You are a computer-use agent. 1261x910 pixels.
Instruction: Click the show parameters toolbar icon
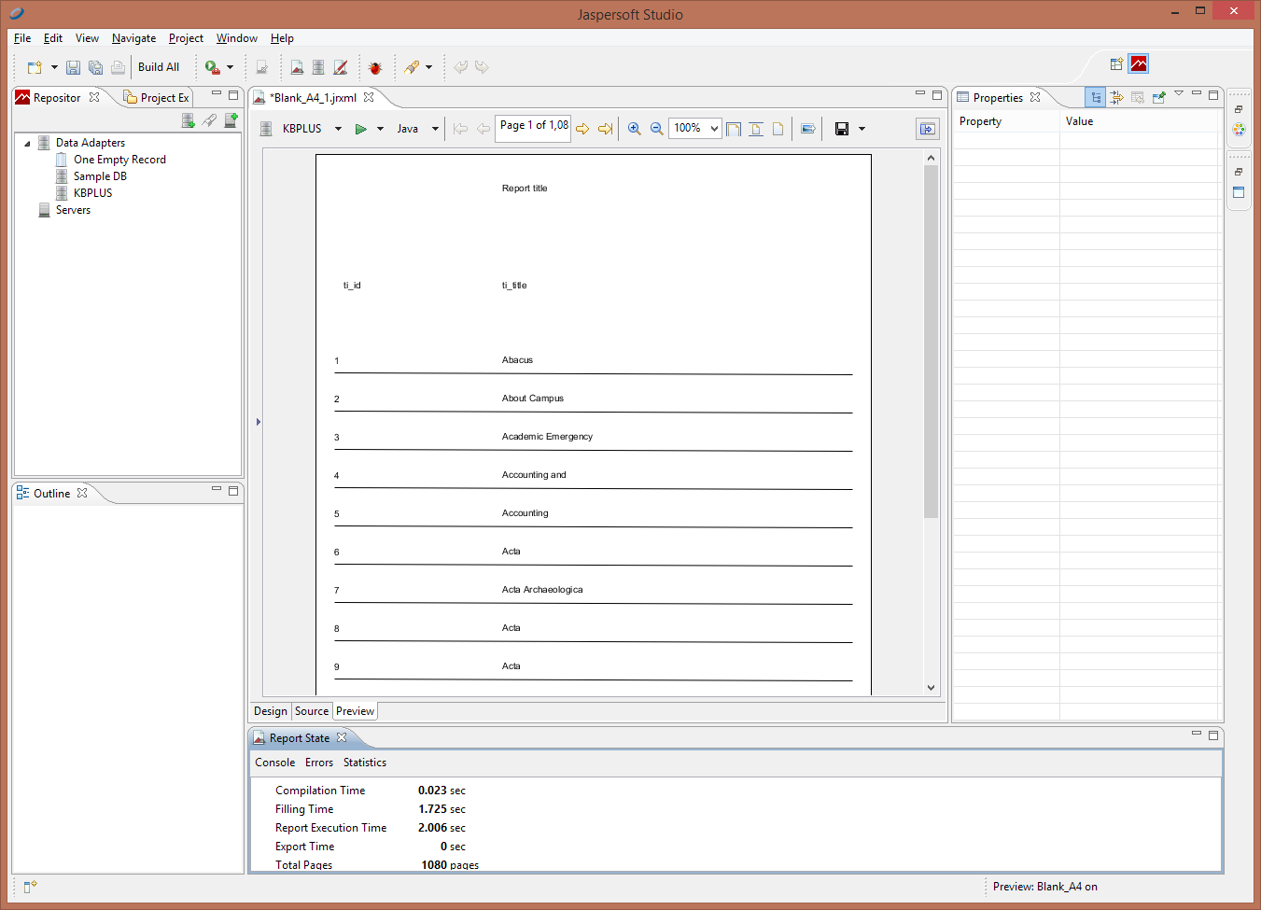coord(808,129)
